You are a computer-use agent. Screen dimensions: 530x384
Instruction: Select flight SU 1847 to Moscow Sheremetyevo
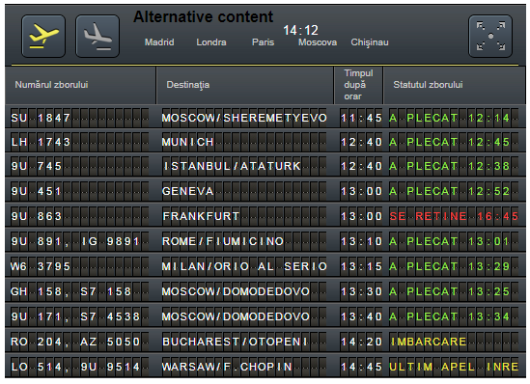[x=265, y=118]
